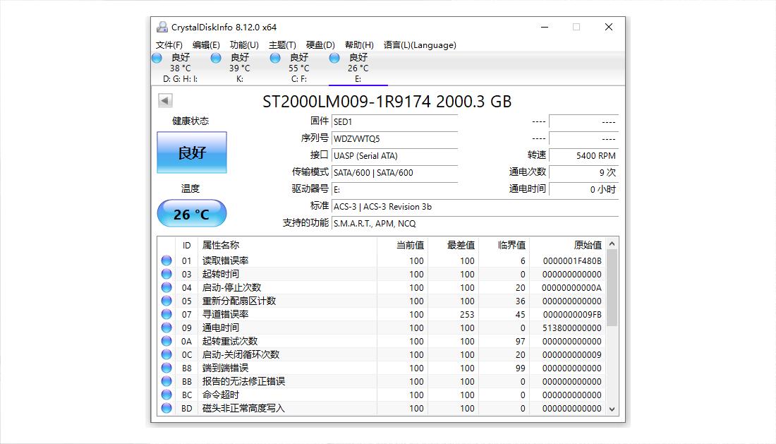Click indicator beside 报告的无法修正错误

pos(166,381)
